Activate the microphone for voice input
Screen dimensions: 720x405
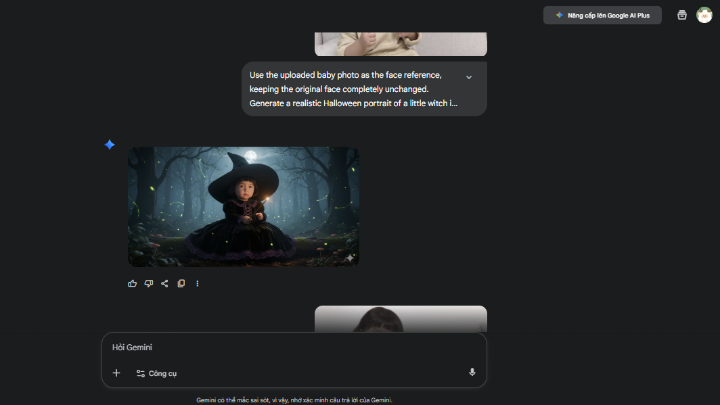(x=472, y=372)
